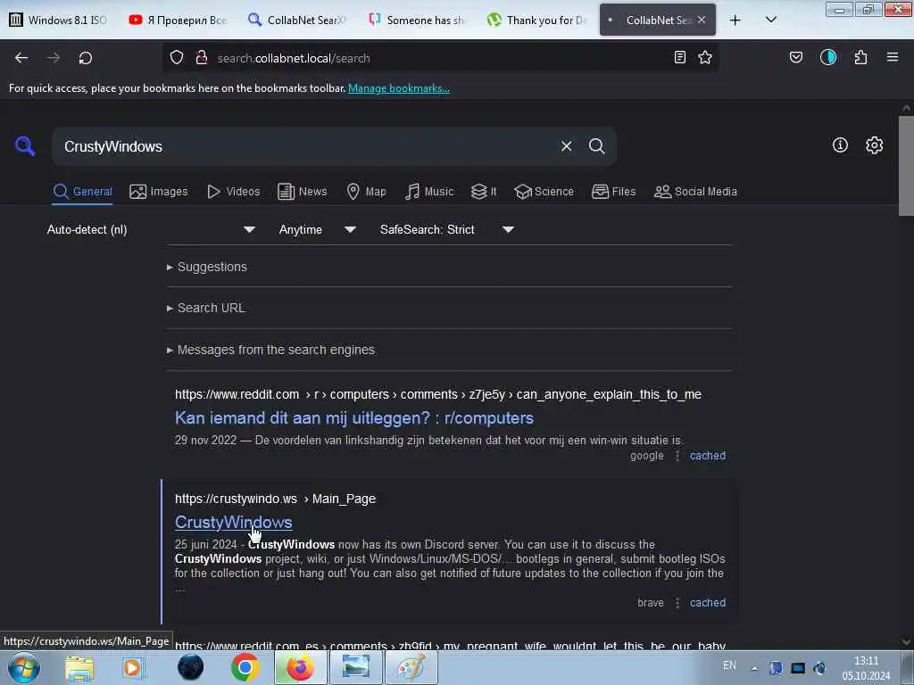Select the It search category
Screen dimensions: 914x685
point(484,192)
